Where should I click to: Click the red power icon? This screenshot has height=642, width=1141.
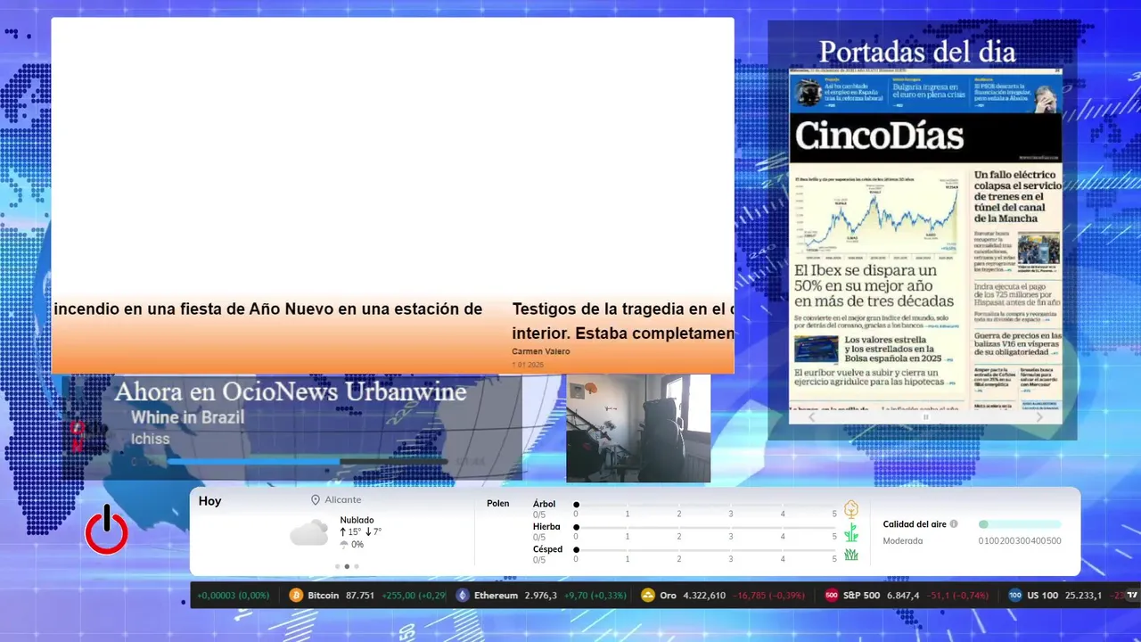click(106, 530)
